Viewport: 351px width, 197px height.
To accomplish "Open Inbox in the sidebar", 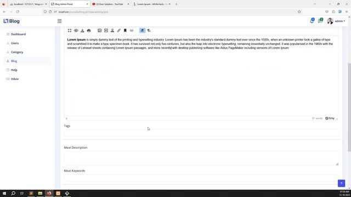I will pyautogui.click(x=15, y=79).
